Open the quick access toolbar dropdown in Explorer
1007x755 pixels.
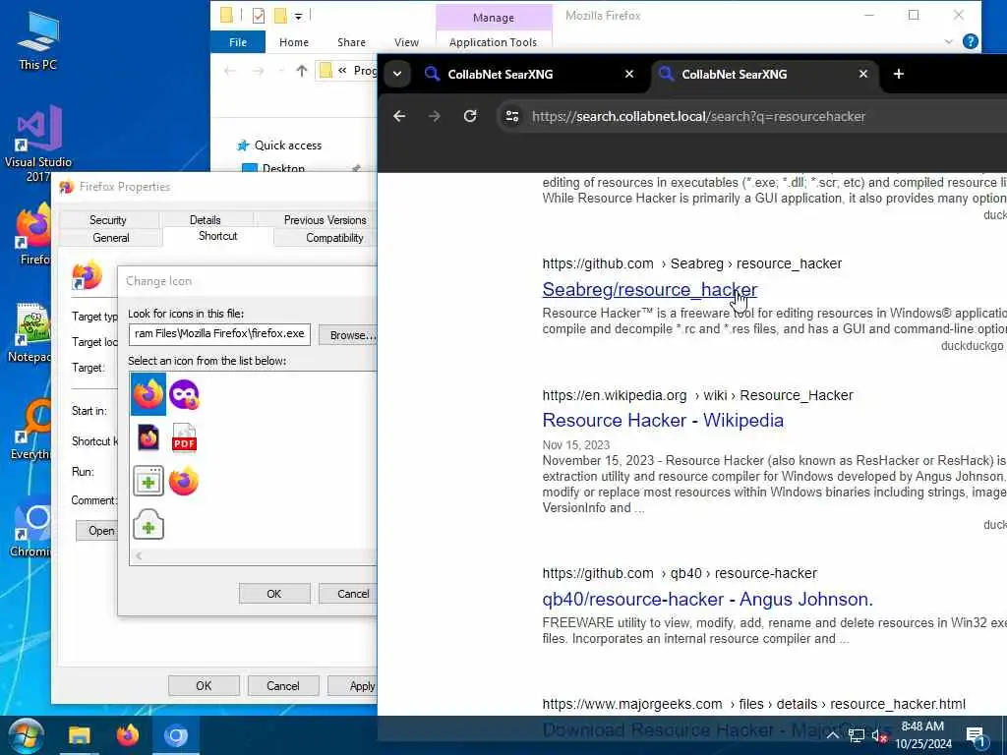299,16
